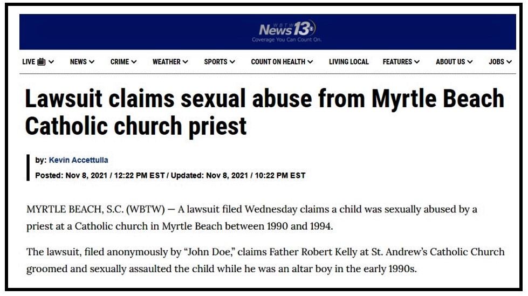The image size is (528, 296).
Task: Go to LIVING LOCAL section
Action: (x=349, y=62)
